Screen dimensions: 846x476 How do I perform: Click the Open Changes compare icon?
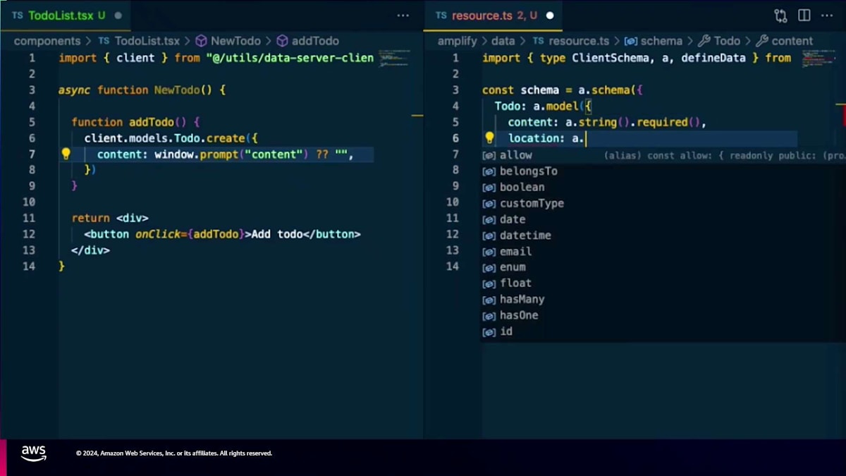pyautogui.click(x=780, y=16)
